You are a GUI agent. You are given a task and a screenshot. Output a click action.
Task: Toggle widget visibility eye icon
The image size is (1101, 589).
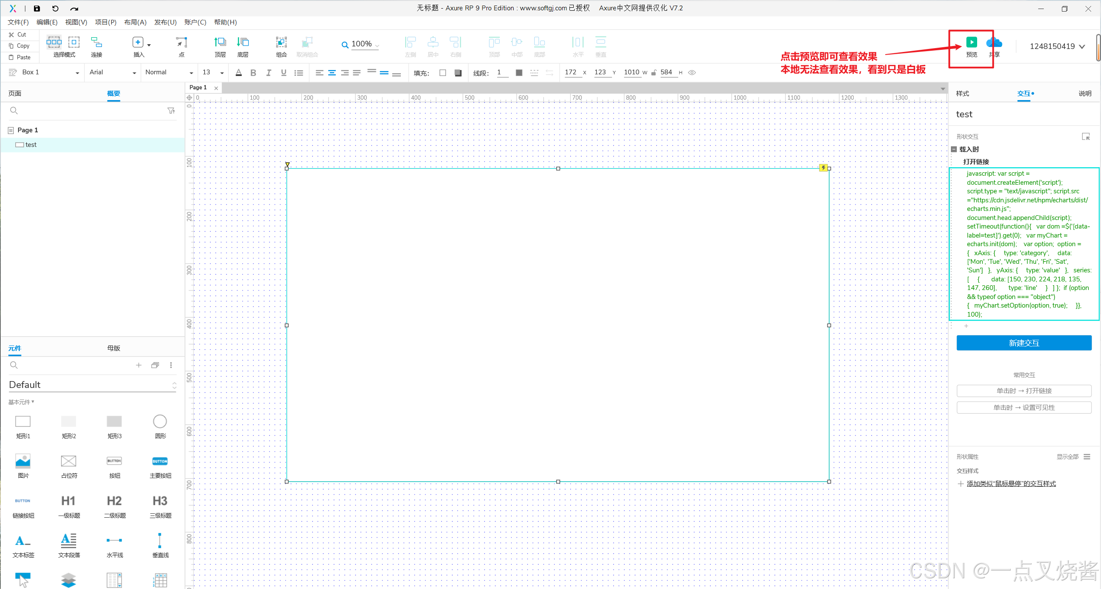692,73
